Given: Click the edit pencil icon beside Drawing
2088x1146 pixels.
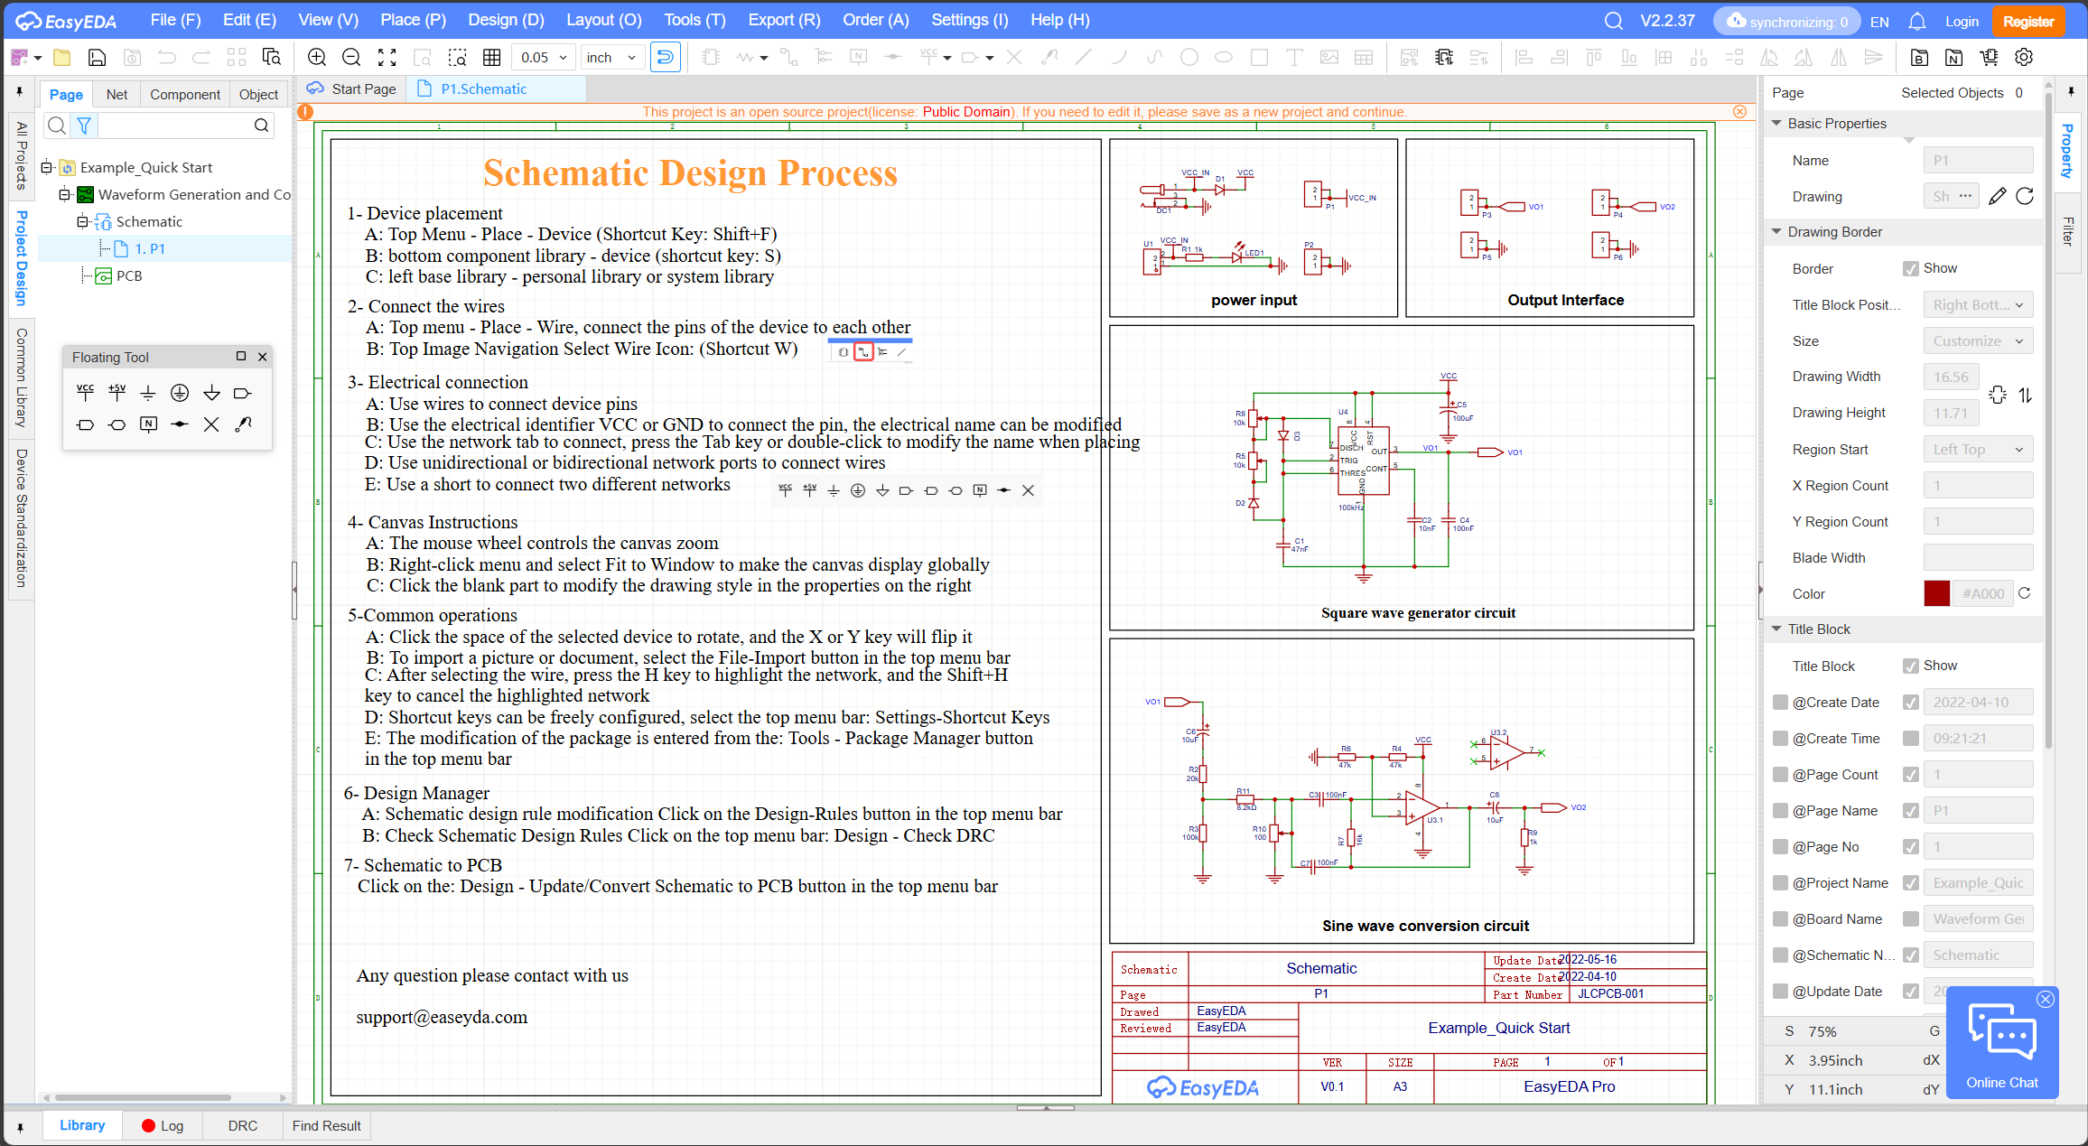Looking at the screenshot, I should 1997,196.
